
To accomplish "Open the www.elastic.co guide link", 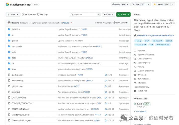I will pyautogui.click(x=156, y=35).
